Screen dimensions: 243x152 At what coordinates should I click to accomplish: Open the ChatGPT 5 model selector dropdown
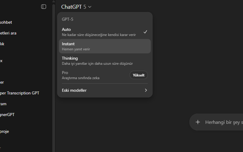(76, 7)
